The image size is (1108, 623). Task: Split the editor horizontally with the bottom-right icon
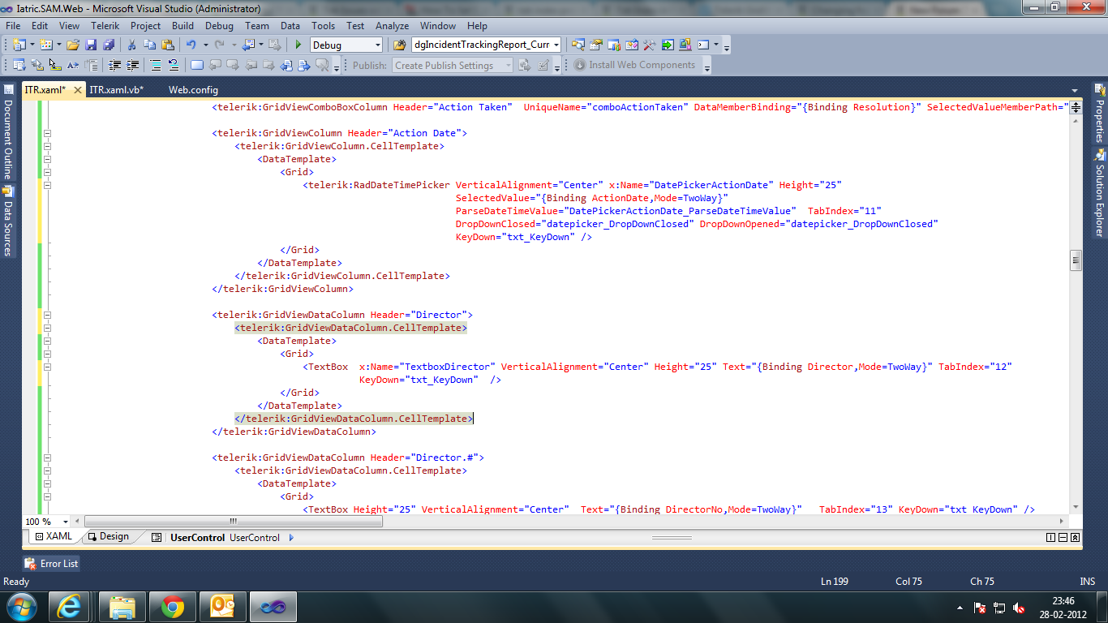point(1063,537)
